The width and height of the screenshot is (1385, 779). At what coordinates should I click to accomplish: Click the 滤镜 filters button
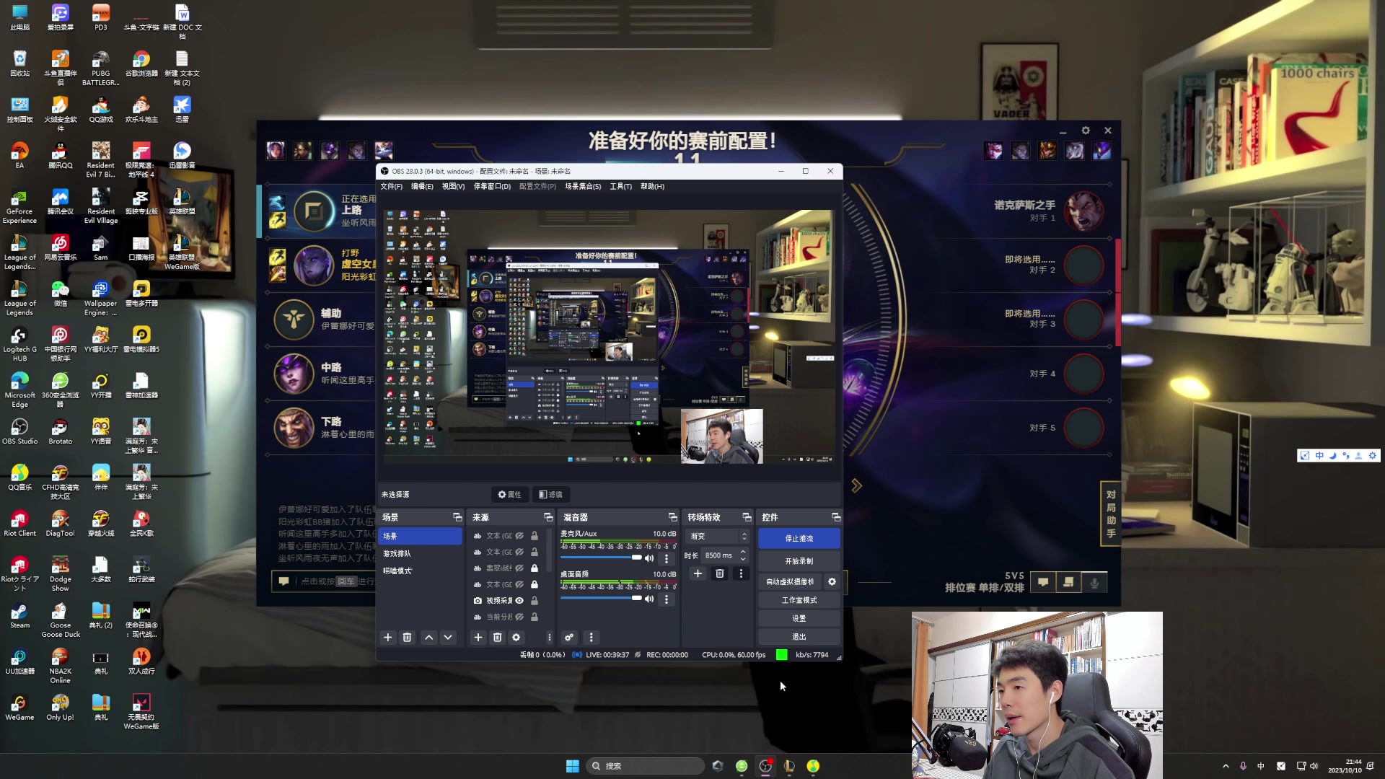point(551,495)
